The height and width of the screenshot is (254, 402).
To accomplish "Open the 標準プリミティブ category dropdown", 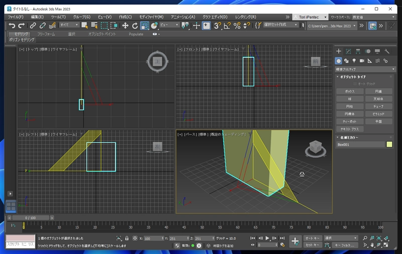I will pyautogui.click(x=365, y=69).
